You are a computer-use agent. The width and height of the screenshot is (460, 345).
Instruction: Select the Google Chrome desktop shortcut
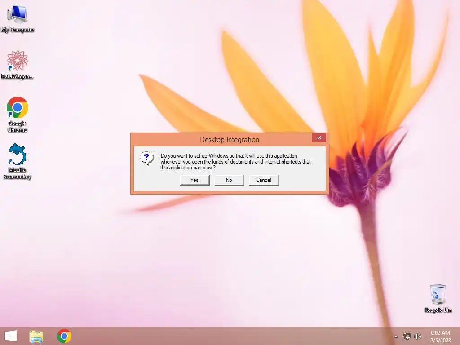[18, 114]
